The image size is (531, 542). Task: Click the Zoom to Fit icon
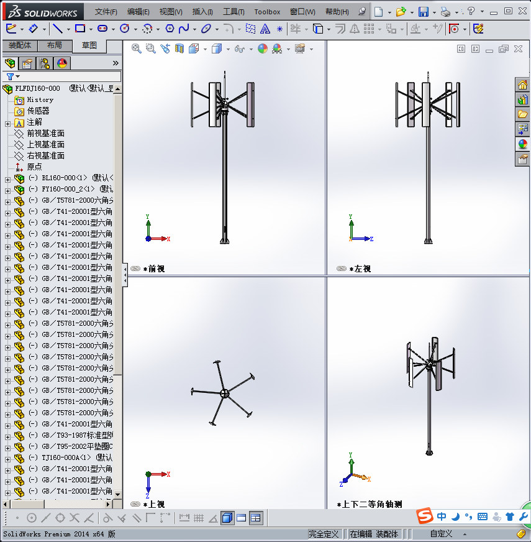coord(136,48)
